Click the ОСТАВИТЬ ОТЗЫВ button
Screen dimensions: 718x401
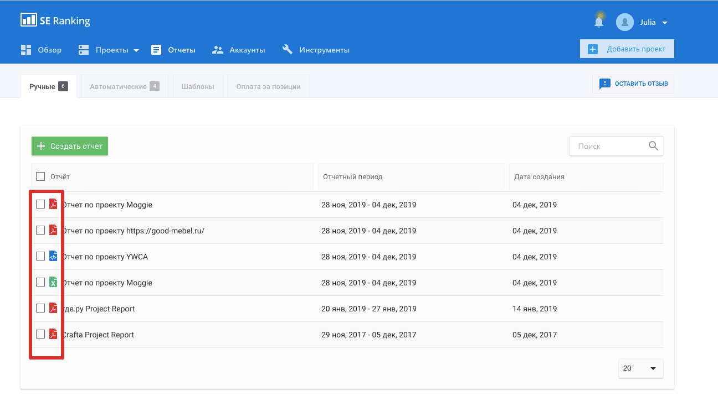pos(633,84)
